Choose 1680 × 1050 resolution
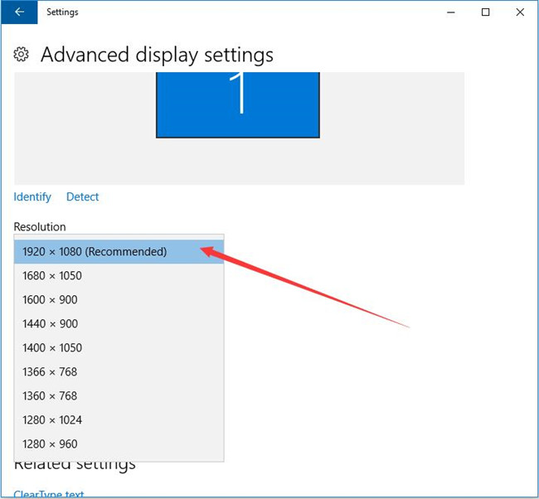Viewport: 539px width, 499px height. pos(119,276)
